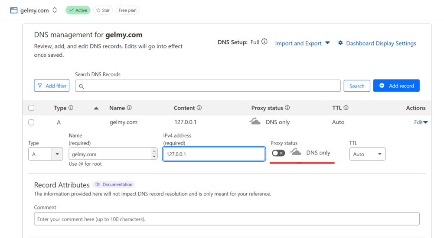Show info for Type column

pyautogui.click(x=71, y=108)
